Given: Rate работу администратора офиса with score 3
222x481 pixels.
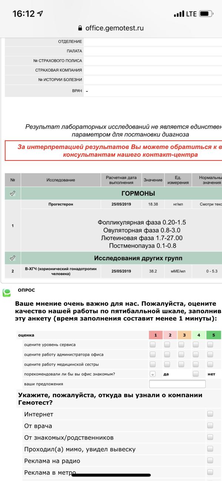Looking at the screenshot, I should click(181, 354).
